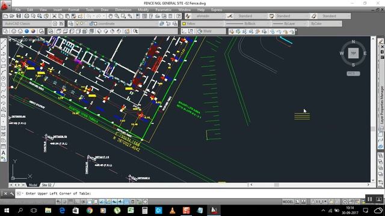The image size is (385, 216).
Task: Open the Dimension menu
Action: (x=123, y=10)
